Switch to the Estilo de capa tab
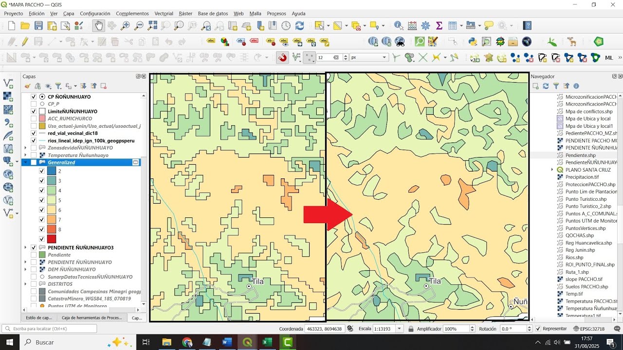This screenshot has height=350, width=623. tap(38, 317)
